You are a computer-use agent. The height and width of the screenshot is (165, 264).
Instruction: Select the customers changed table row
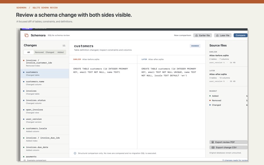point(45,73)
